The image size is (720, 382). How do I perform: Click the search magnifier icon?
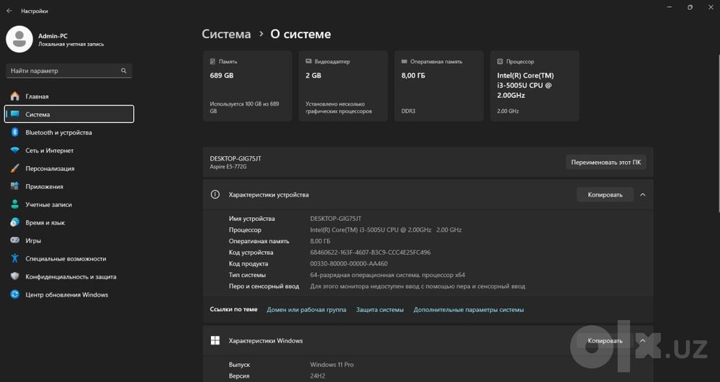tap(124, 71)
